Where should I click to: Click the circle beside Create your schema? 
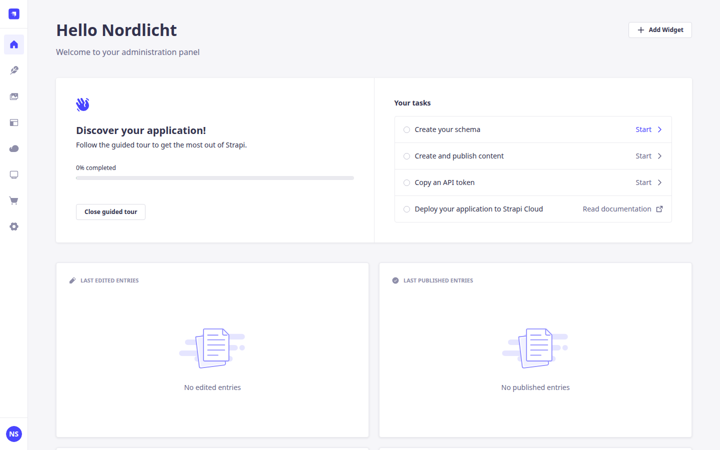[406, 129]
